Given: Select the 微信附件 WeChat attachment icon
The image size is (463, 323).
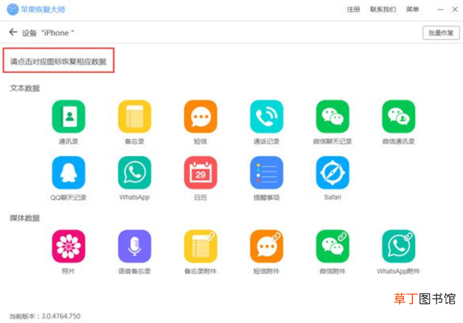Looking at the screenshot, I should pyautogui.click(x=332, y=247).
